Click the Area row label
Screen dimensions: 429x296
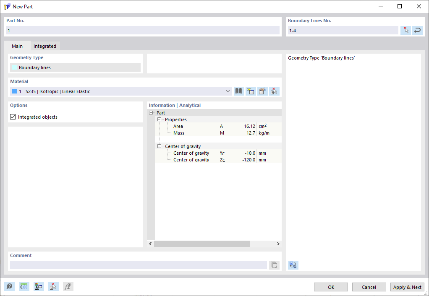pos(178,126)
